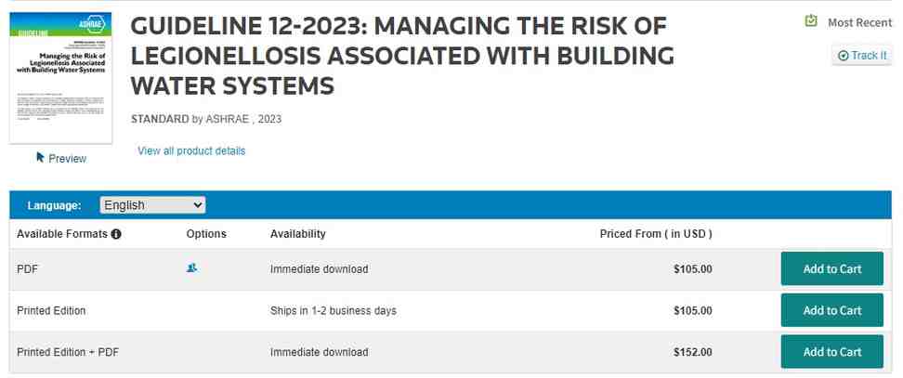Click the Guideline 12-2023 title heading

click(402, 56)
